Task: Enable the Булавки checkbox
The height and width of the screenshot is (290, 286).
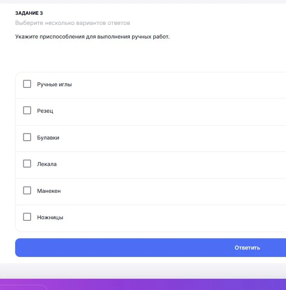Action: [27, 137]
